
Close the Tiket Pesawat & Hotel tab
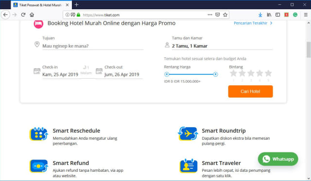[x=67, y=5]
